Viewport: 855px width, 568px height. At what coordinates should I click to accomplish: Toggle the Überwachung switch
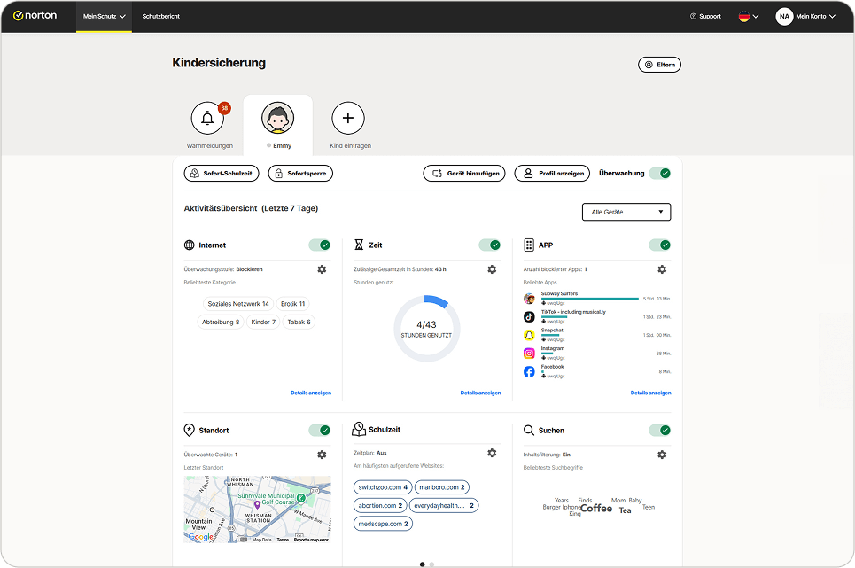point(659,174)
